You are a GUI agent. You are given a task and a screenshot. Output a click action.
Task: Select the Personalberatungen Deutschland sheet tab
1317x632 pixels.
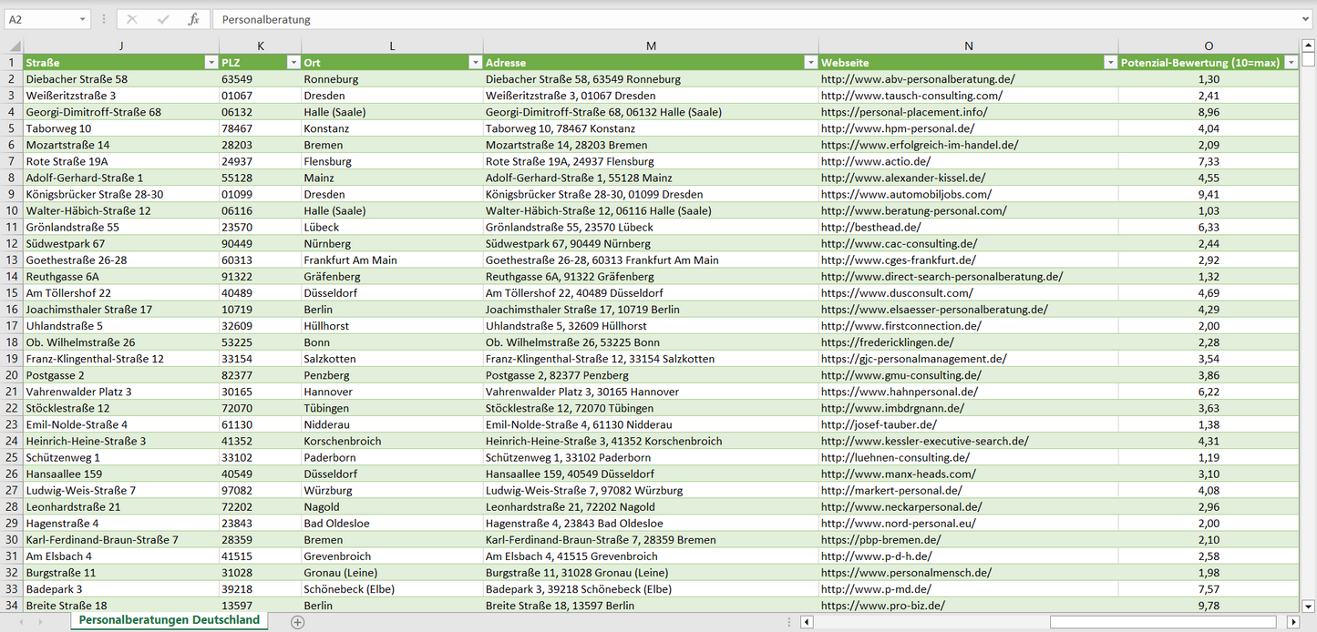coord(169,620)
